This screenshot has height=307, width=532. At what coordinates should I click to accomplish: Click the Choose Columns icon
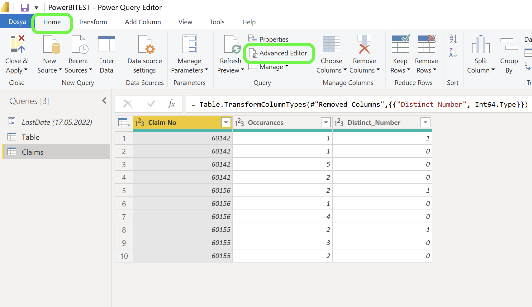(x=331, y=44)
